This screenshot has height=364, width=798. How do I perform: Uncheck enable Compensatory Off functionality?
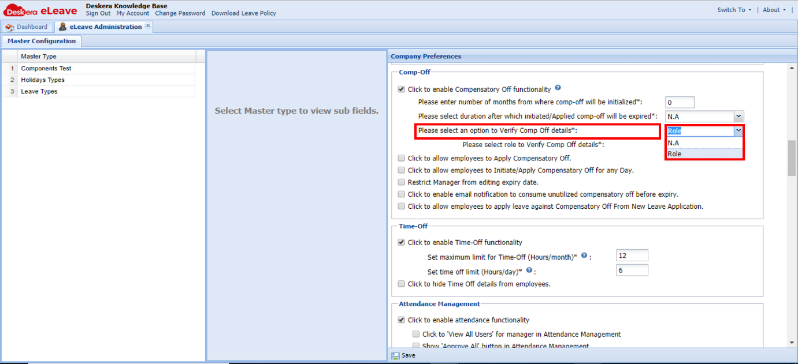pos(401,88)
